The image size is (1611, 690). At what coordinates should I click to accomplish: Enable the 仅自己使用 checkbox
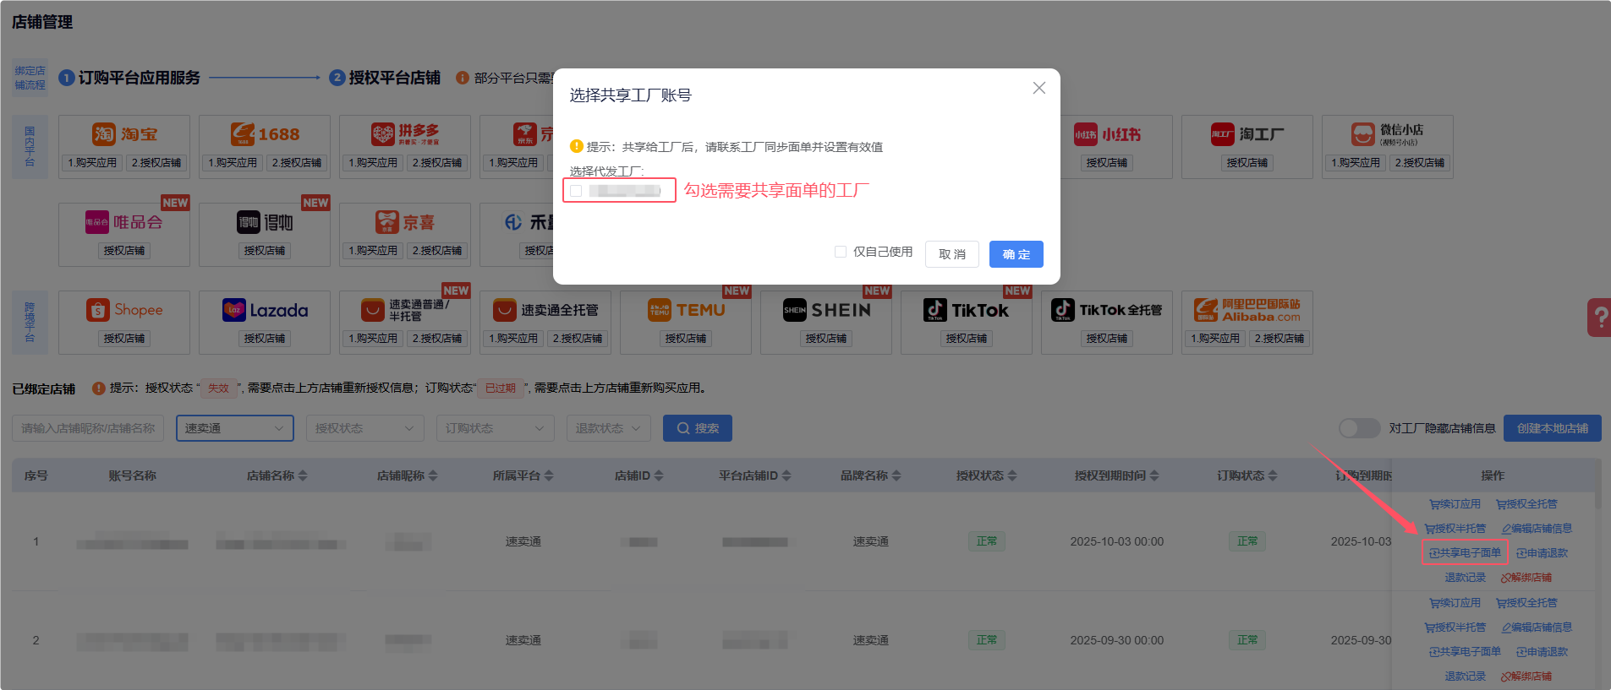tap(841, 252)
